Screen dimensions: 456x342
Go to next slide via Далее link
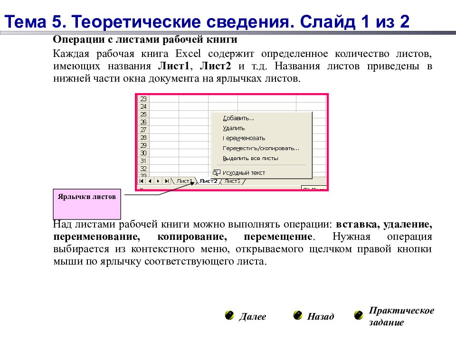coord(252,316)
